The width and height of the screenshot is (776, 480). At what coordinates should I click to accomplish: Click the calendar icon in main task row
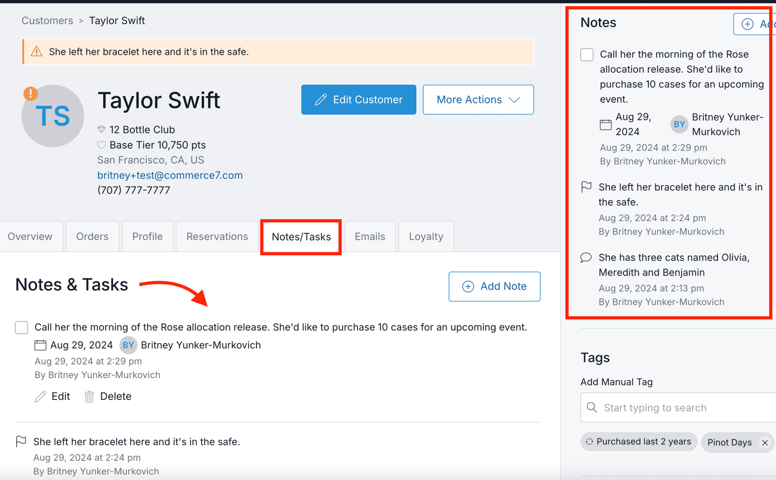[41, 345]
